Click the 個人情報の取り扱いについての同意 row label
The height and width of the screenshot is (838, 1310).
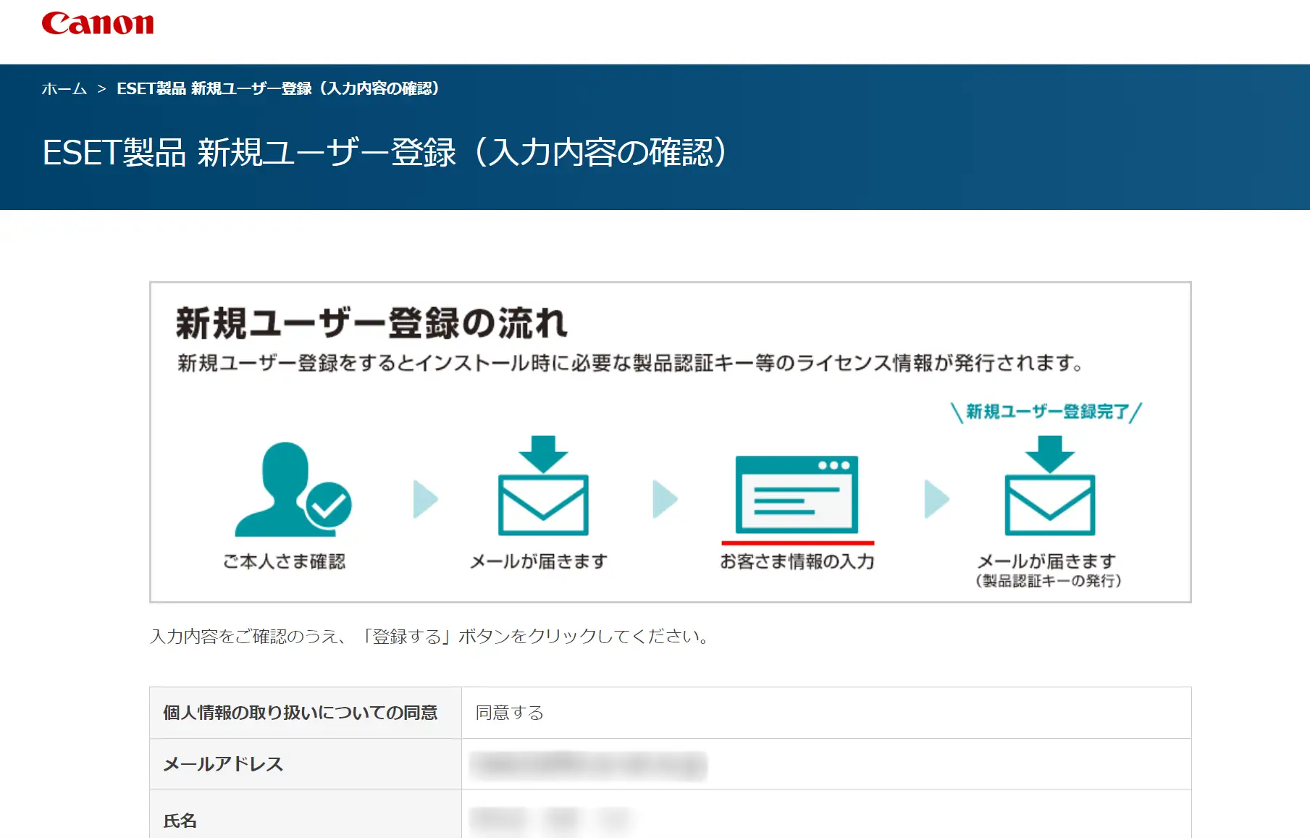[x=301, y=713]
